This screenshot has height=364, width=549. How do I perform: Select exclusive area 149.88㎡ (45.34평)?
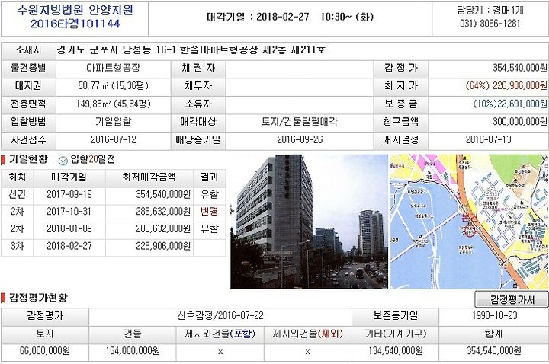tap(113, 104)
